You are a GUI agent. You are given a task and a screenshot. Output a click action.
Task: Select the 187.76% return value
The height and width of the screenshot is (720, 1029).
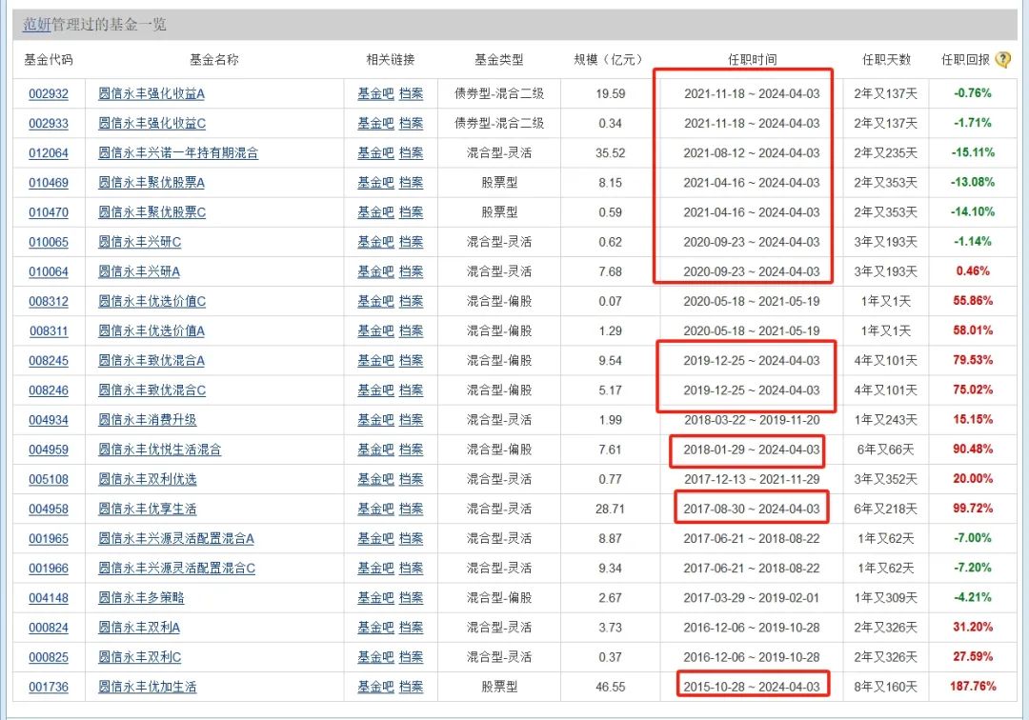(973, 687)
